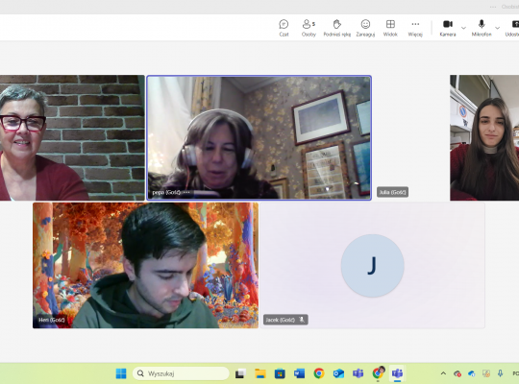Click the Wyszukaj taskbar search box
This screenshot has height=384, width=519.
[181, 373]
